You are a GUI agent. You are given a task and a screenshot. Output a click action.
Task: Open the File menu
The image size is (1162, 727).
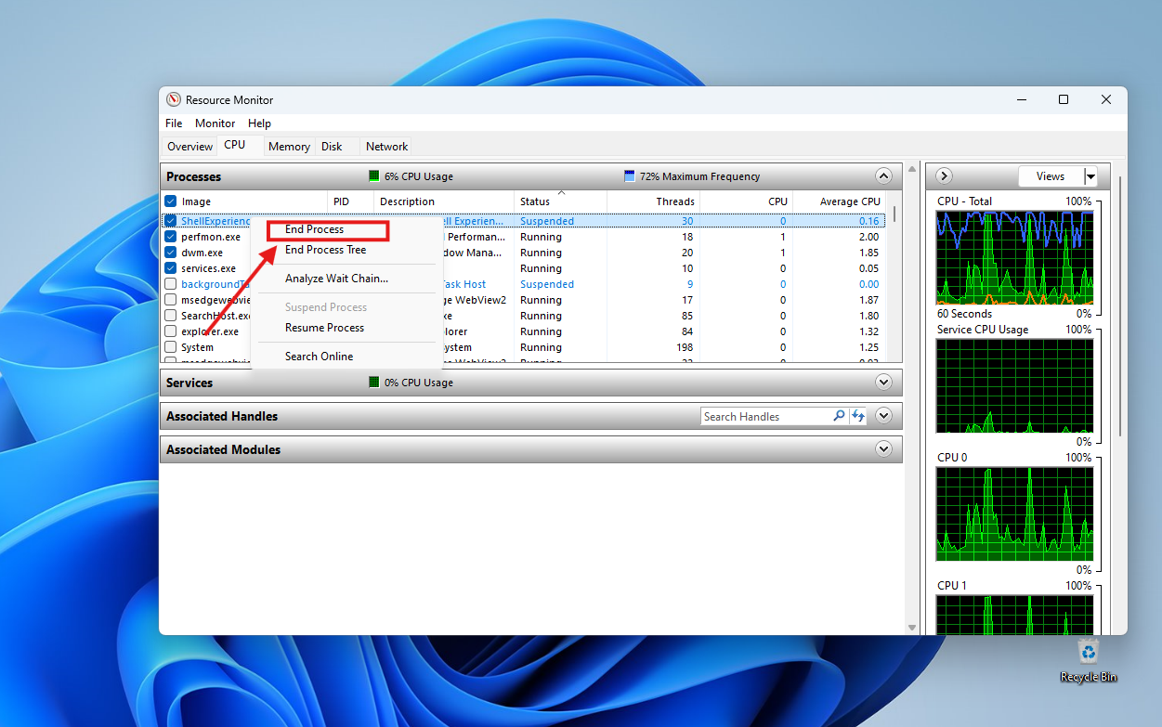[x=174, y=123]
